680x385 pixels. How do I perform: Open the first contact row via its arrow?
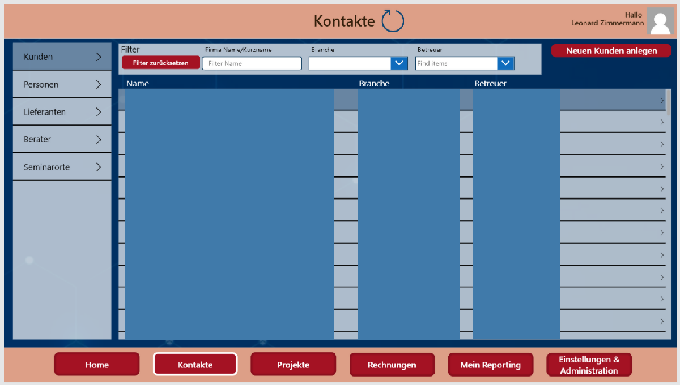coord(661,100)
